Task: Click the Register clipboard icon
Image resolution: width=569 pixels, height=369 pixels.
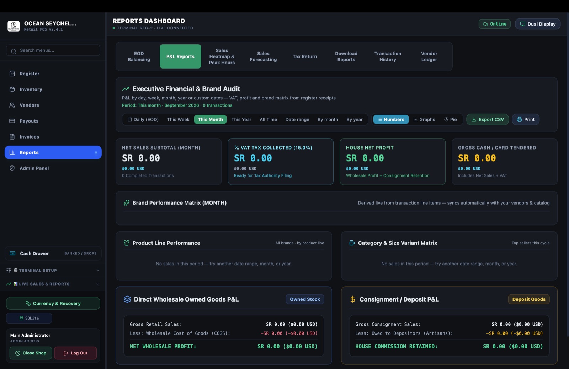Action: click(12, 74)
